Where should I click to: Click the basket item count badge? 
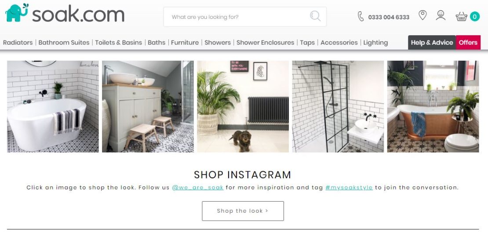tap(475, 17)
